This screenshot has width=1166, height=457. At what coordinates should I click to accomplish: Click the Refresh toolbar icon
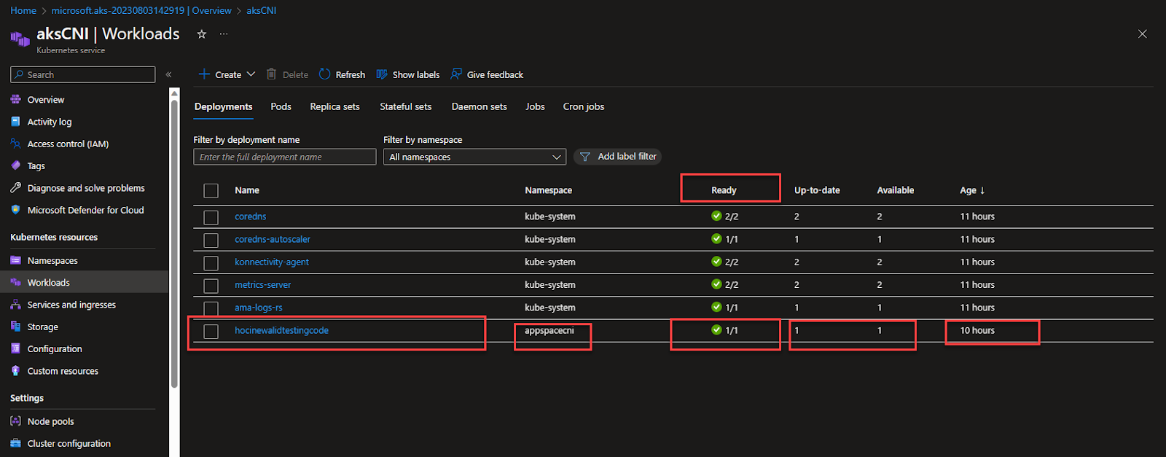[325, 74]
